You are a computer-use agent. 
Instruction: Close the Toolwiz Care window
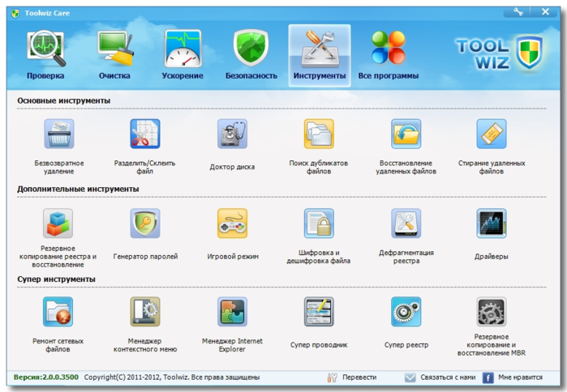[x=545, y=12]
